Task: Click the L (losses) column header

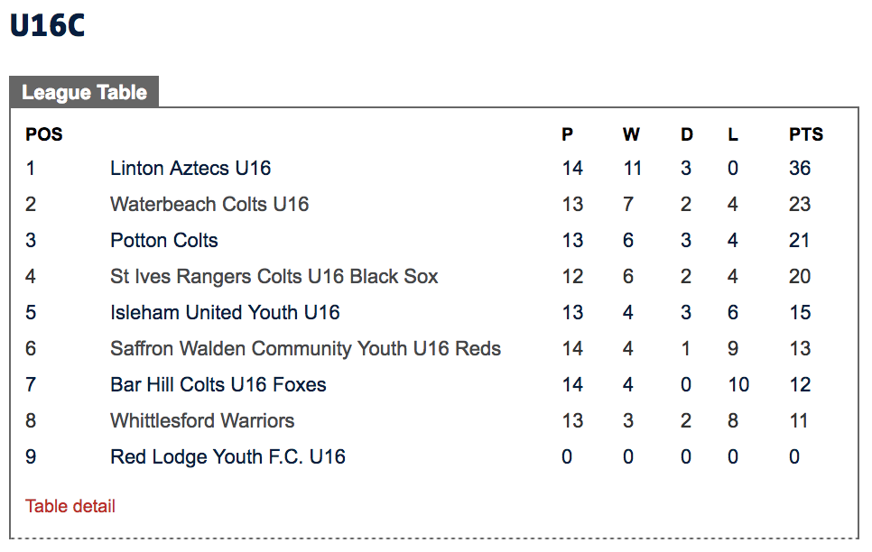Action: tap(733, 134)
